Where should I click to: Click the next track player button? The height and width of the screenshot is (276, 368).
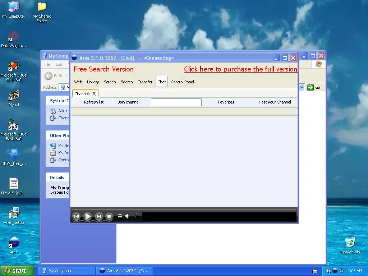[99, 216]
